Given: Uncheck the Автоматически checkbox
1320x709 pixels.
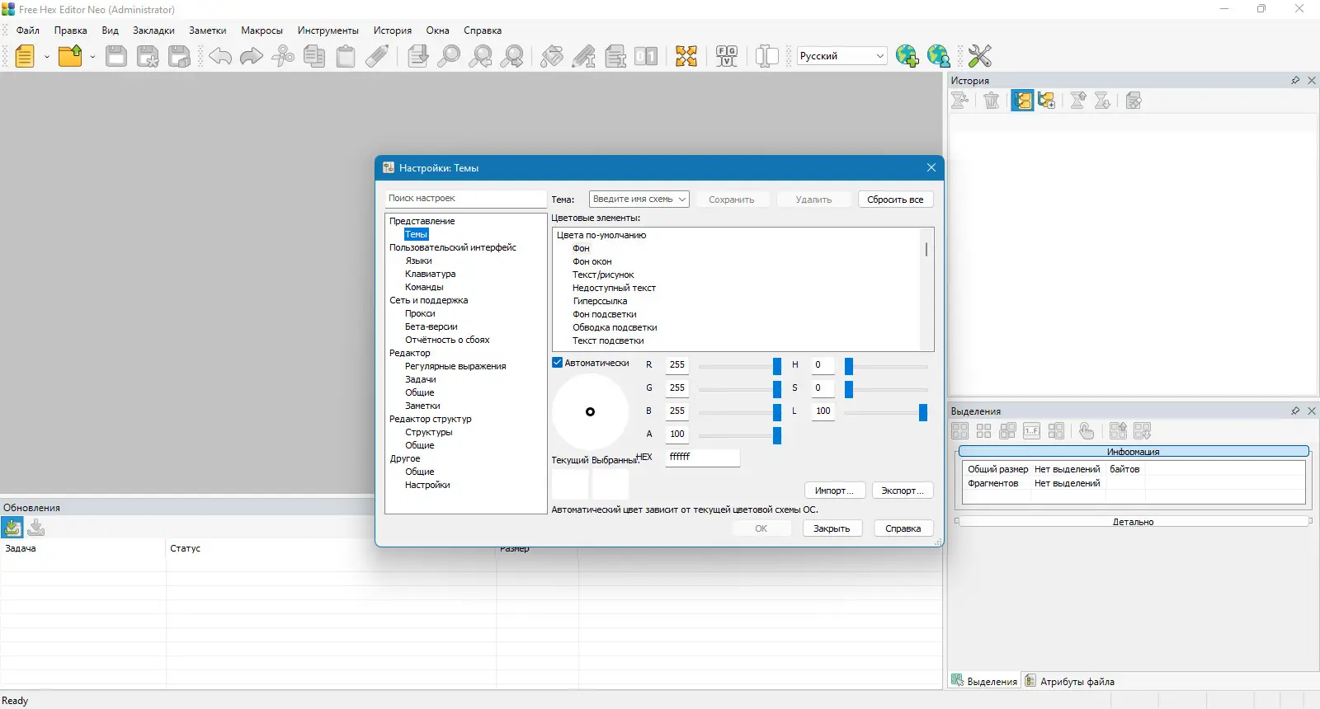Looking at the screenshot, I should 558,363.
